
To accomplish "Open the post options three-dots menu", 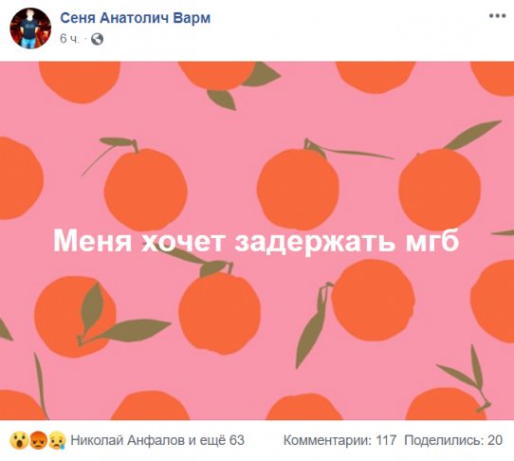I will 497,16.
